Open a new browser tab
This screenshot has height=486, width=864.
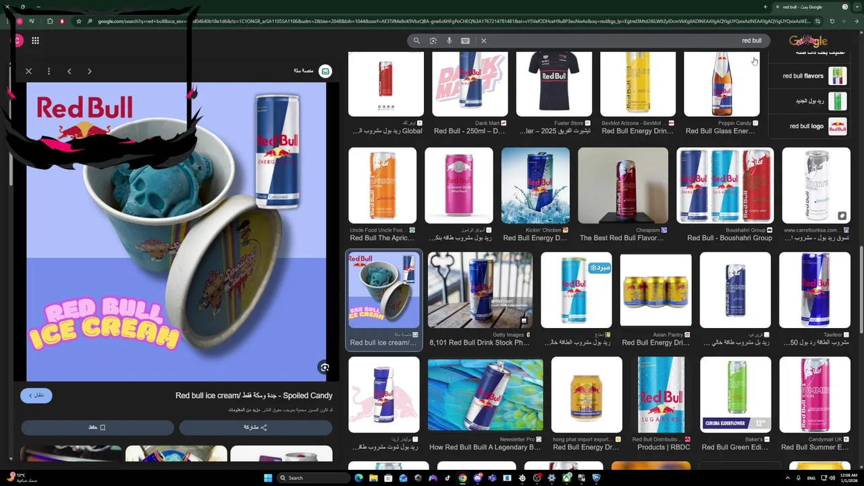pos(765,7)
